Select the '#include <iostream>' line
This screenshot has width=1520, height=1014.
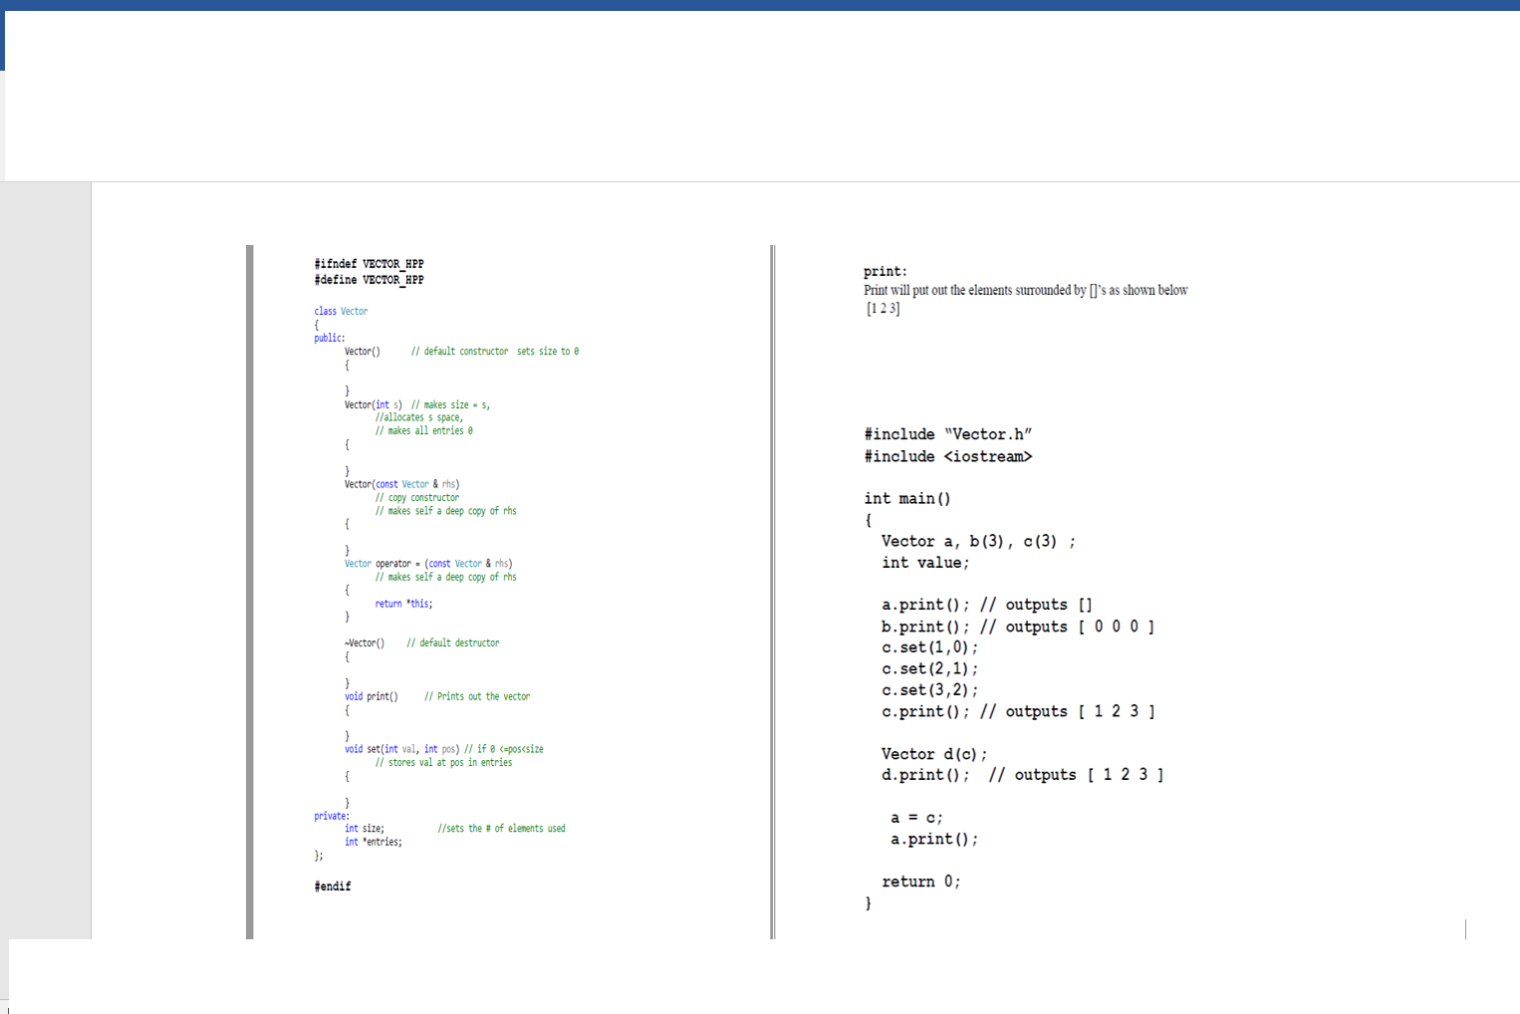[x=948, y=456]
